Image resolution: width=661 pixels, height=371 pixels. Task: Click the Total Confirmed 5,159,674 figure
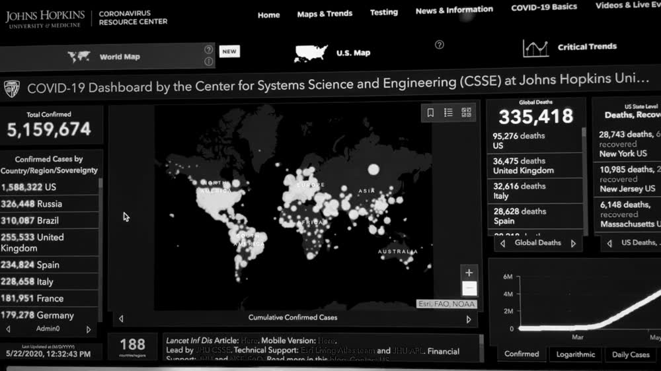coord(49,129)
